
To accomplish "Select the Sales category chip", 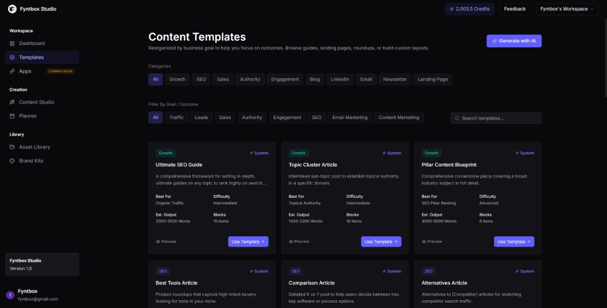I will point(223,79).
